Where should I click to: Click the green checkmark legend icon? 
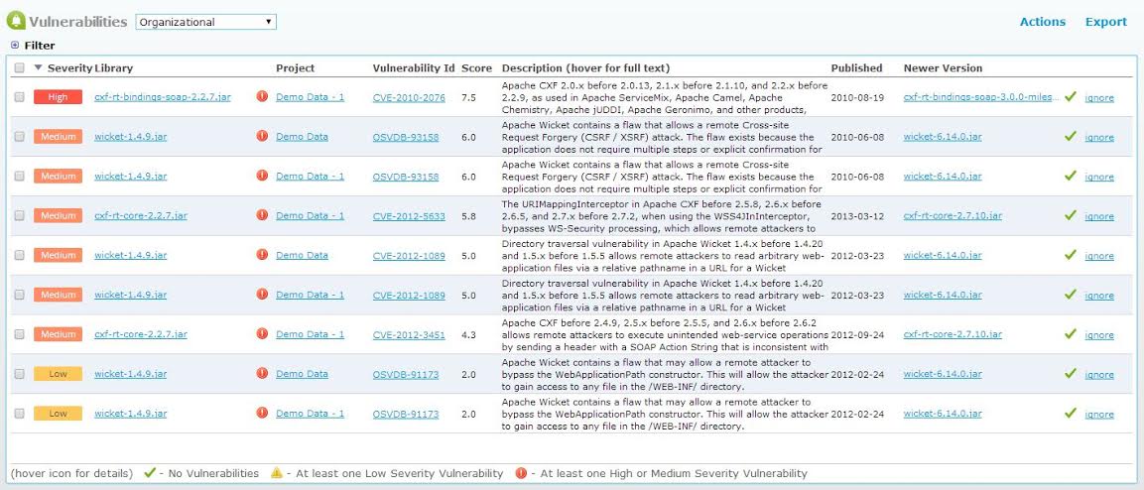click(150, 472)
